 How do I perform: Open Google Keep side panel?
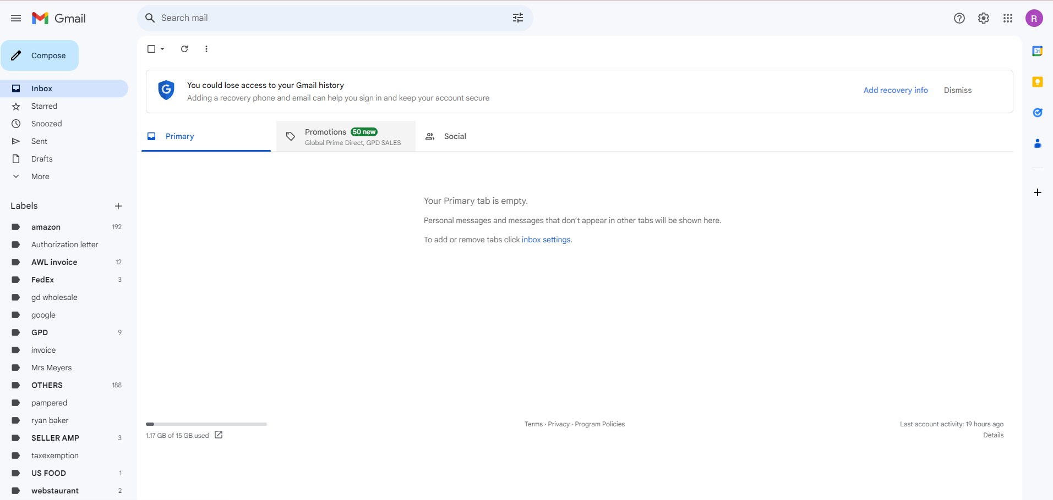click(1038, 82)
